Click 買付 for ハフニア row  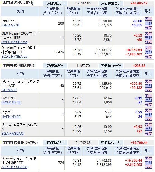click(148, 110)
